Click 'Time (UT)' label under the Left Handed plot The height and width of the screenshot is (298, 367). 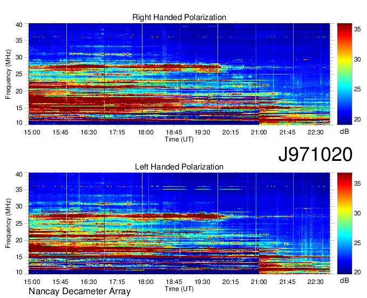[179, 289]
